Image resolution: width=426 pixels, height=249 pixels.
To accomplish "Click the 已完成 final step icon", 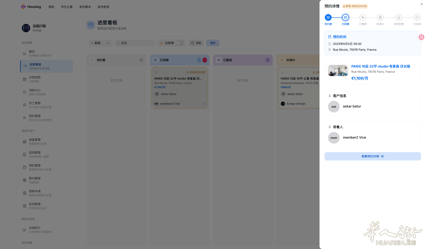I will coord(417,17).
